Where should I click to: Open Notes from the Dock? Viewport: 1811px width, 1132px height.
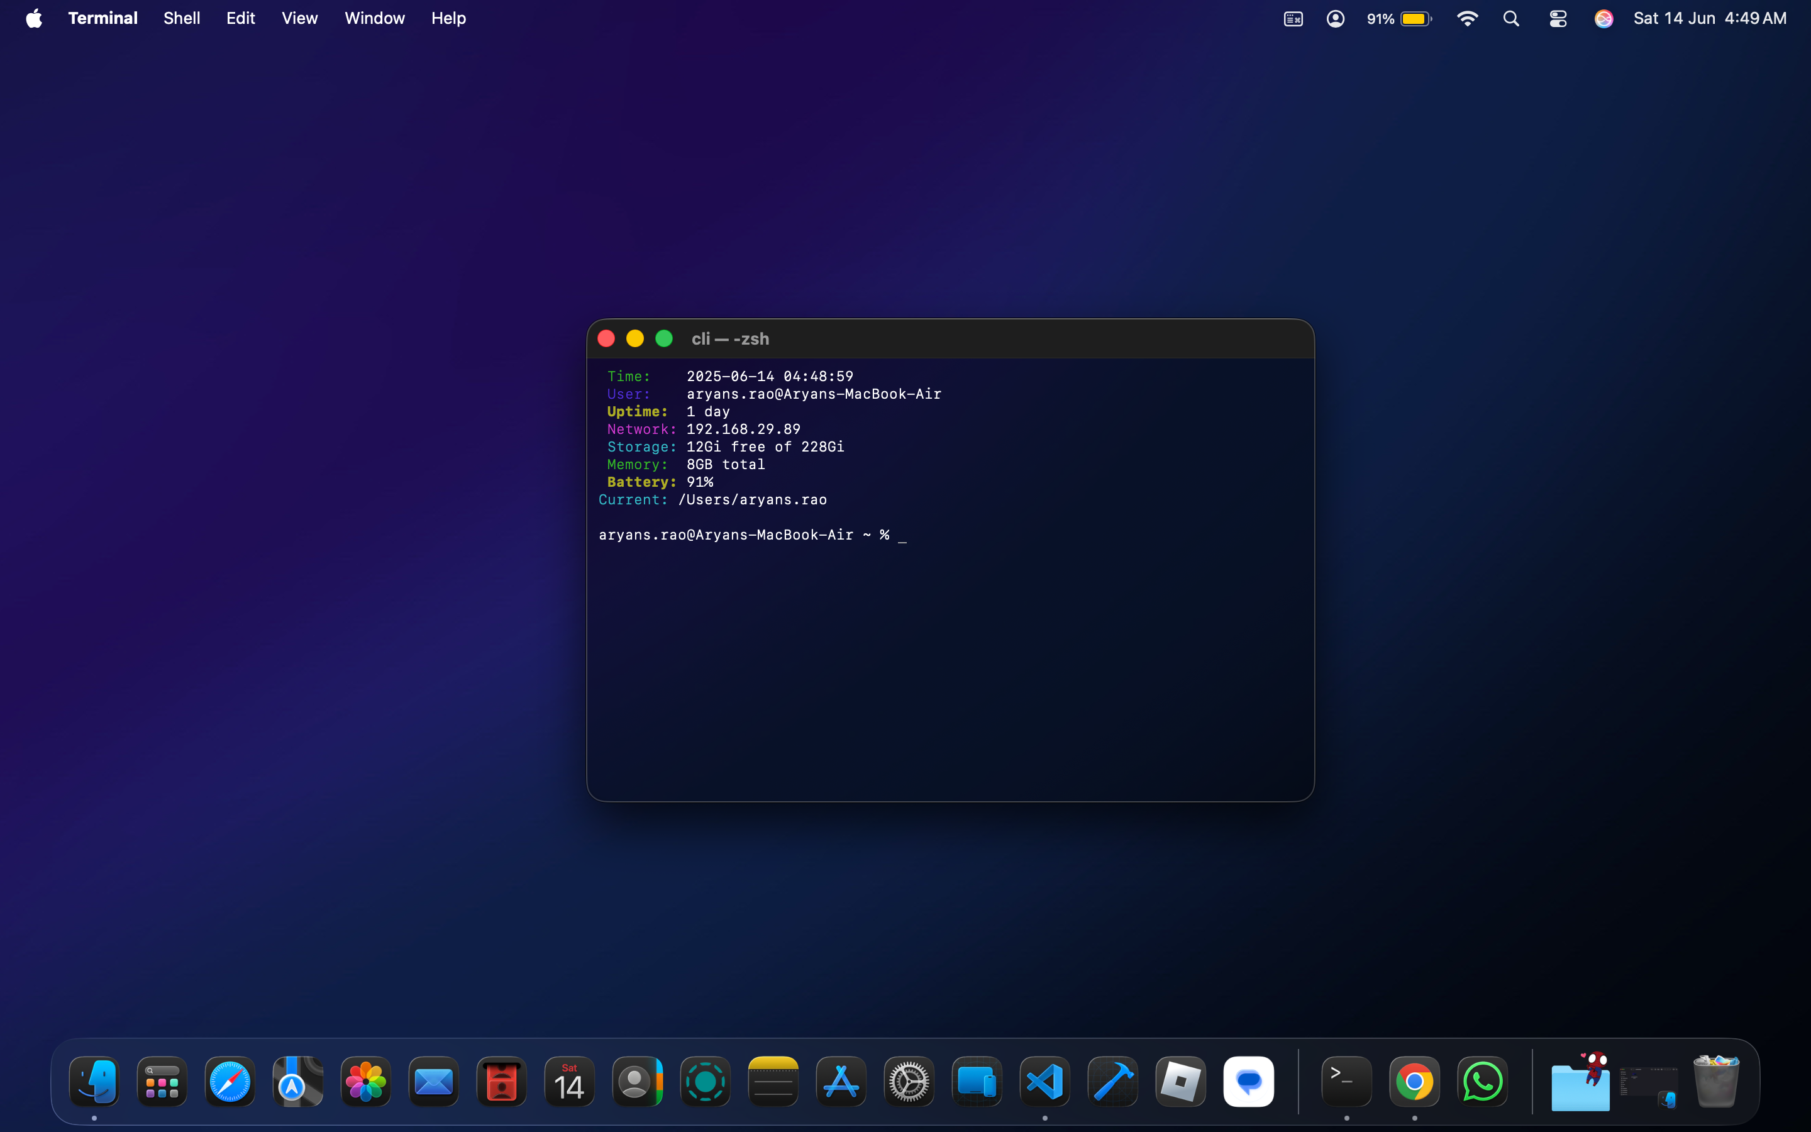click(772, 1081)
